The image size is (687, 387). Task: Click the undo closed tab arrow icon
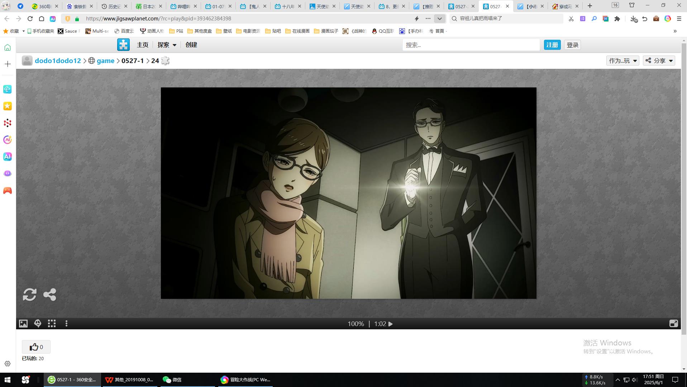pyautogui.click(x=645, y=19)
